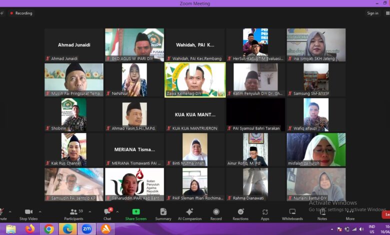390x235 pixels.
Task: Change the gallery view layout icon
Action: (387, 13)
